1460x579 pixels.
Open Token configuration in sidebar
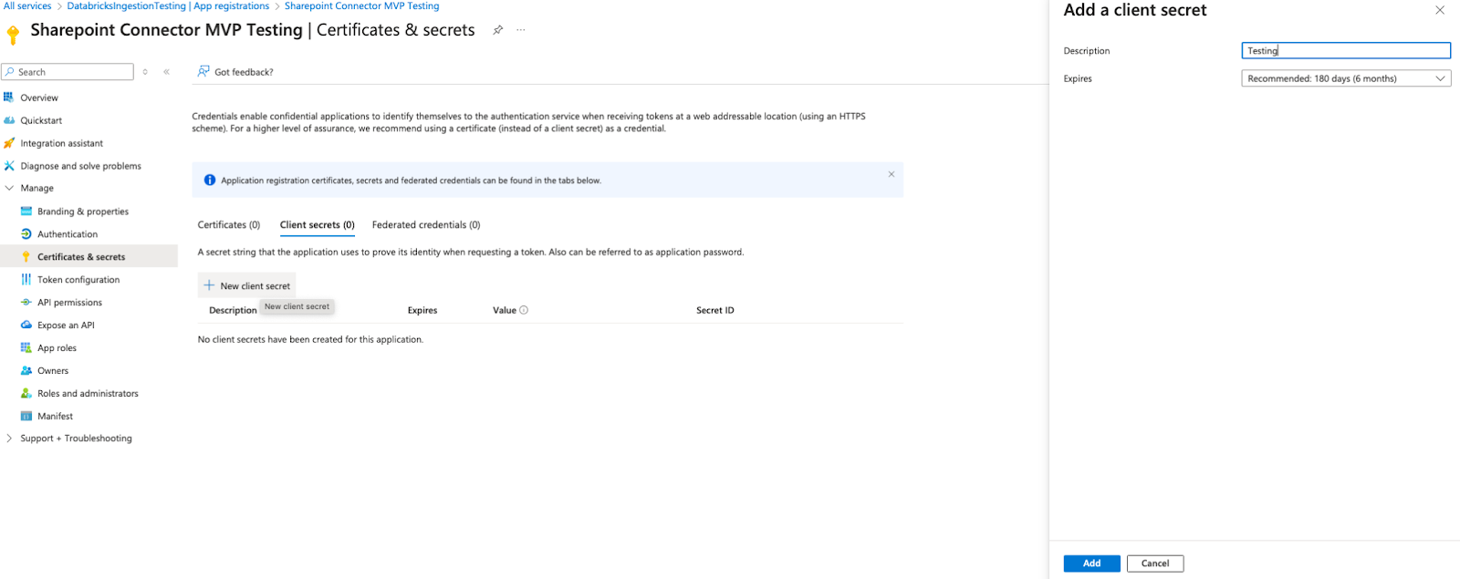[78, 280]
